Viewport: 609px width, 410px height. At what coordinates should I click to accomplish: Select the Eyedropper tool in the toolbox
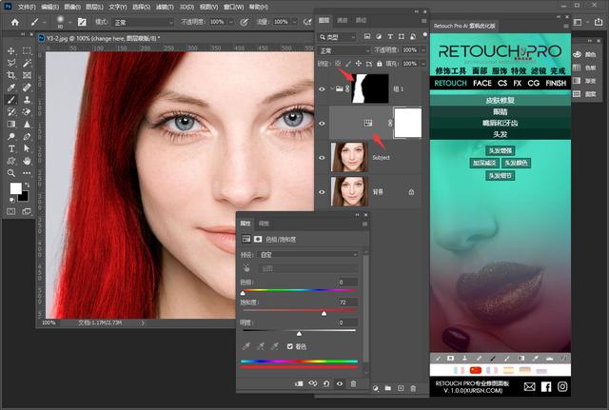pyautogui.click(x=10, y=88)
